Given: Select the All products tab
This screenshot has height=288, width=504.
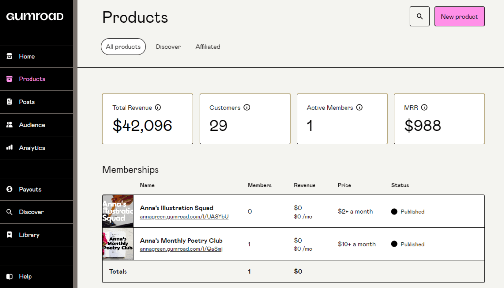Looking at the screenshot, I should (x=123, y=46).
